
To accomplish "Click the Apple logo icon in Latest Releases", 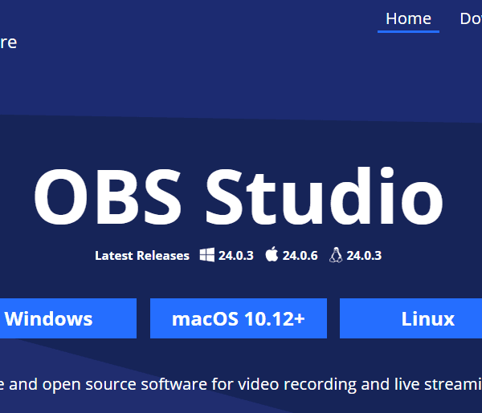I will pyautogui.click(x=272, y=254).
